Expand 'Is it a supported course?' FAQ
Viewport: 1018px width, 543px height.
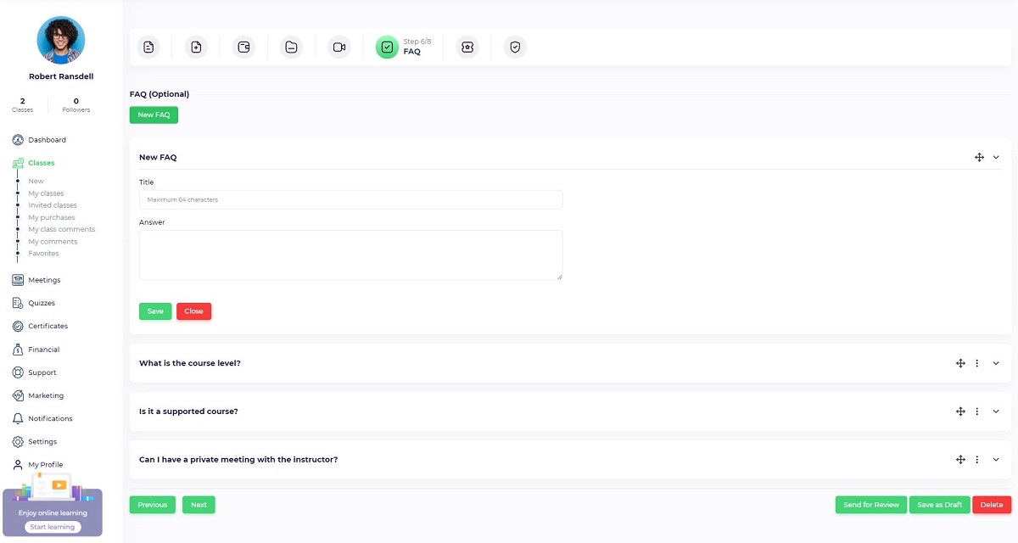(996, 411)
